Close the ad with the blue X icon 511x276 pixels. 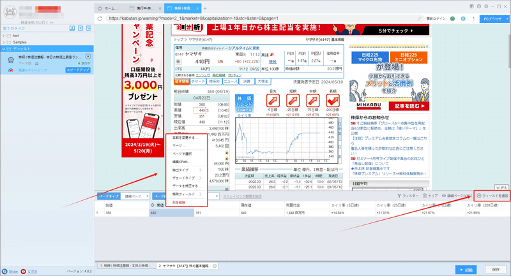[x=427, y=47]
